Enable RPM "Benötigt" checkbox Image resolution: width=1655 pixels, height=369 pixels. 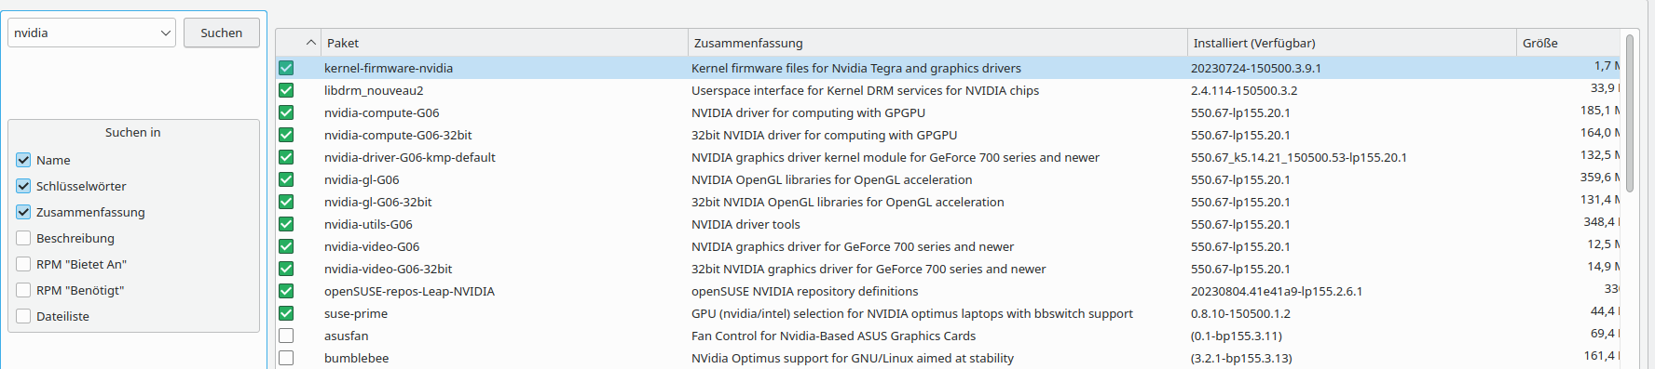click(23, 290)
